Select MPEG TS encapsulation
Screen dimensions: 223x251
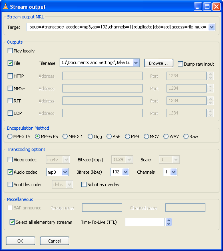pos(10,137)
